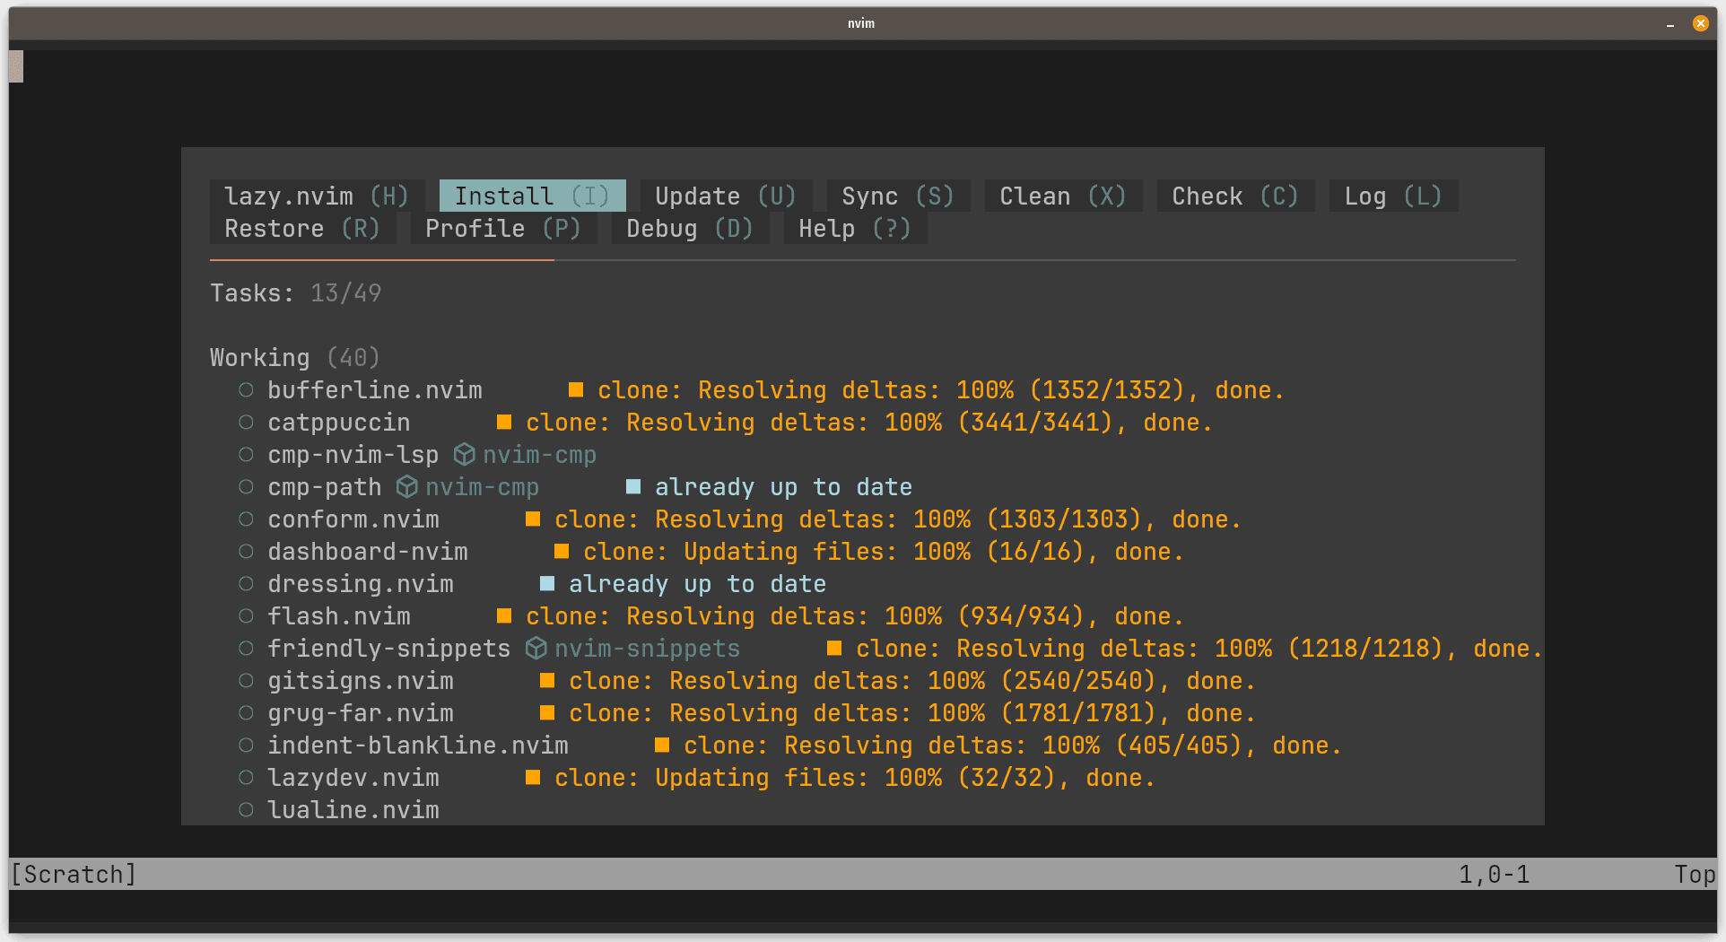Click orange status square on bufferline.nvim row

576,389
